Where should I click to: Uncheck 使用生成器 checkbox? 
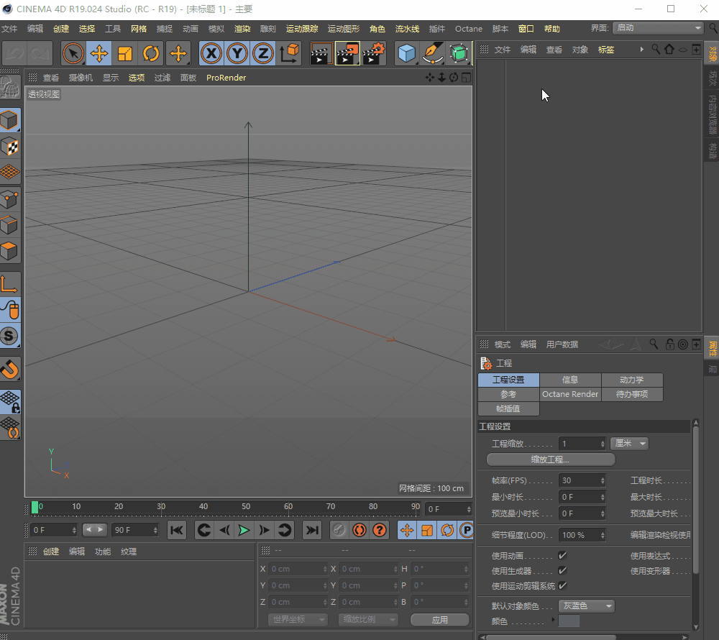tap(563, 571)
